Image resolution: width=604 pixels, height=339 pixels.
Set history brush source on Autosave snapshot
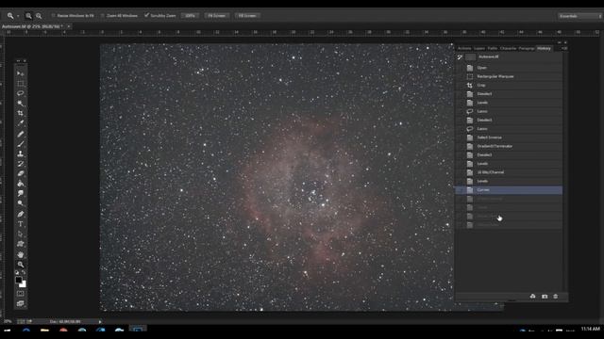460,56
